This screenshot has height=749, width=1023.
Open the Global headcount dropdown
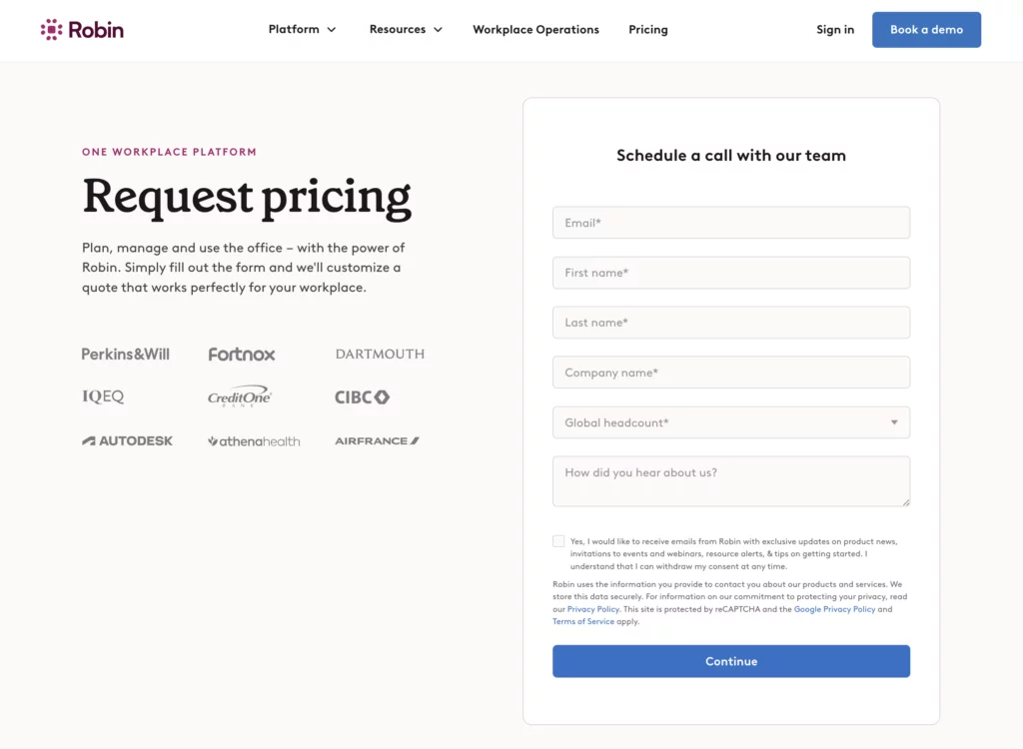point(730,422)
